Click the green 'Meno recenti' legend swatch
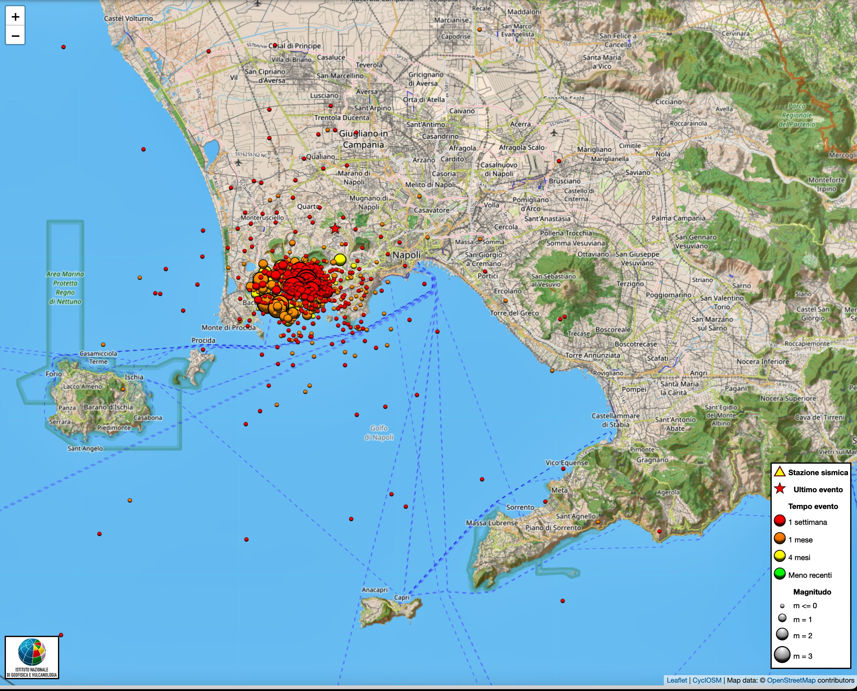The image size is (857, 691). [x=780, y=574]
